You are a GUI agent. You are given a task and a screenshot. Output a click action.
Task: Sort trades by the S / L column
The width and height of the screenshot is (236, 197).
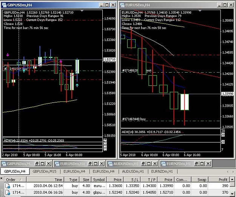point(132,180)
